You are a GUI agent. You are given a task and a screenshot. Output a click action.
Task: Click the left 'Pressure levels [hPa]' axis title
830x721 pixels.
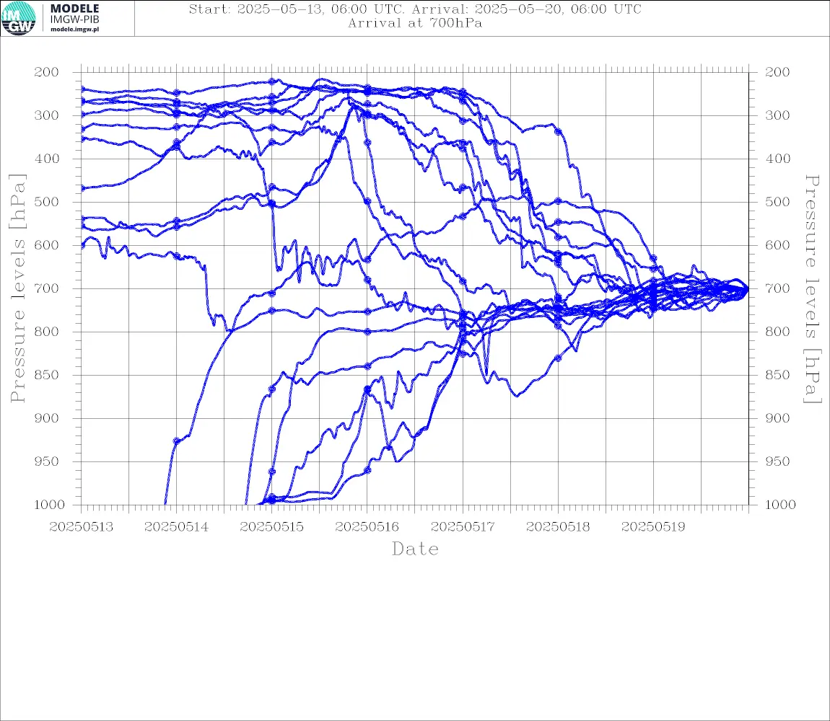[17, 288]
